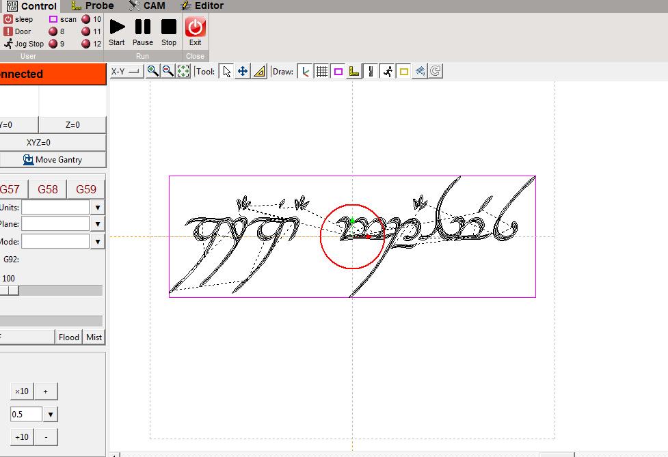The width and height of the screenshot is (668, 457).
Task: Click user button 10
Action: (92, 19)
